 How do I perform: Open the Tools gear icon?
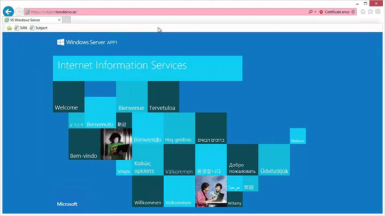coord(378,12)
